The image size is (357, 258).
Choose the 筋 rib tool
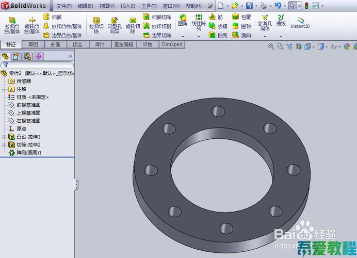[216, 17]
